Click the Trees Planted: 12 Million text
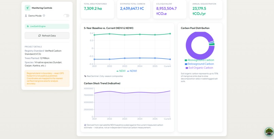The image size is (274, 139). click(37, 58)
